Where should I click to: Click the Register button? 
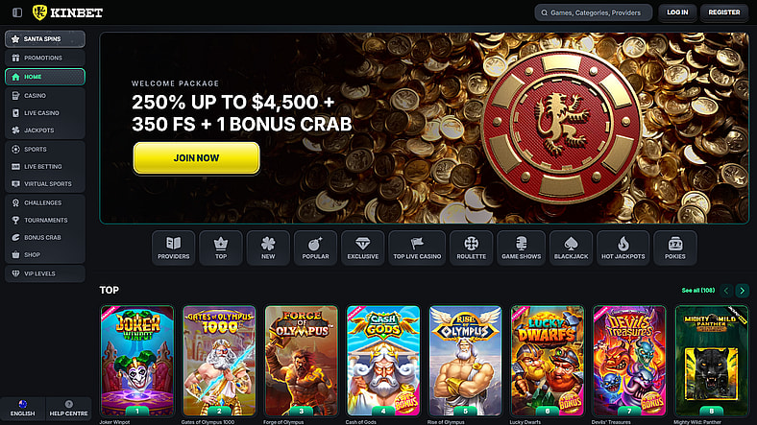(723, 12)
